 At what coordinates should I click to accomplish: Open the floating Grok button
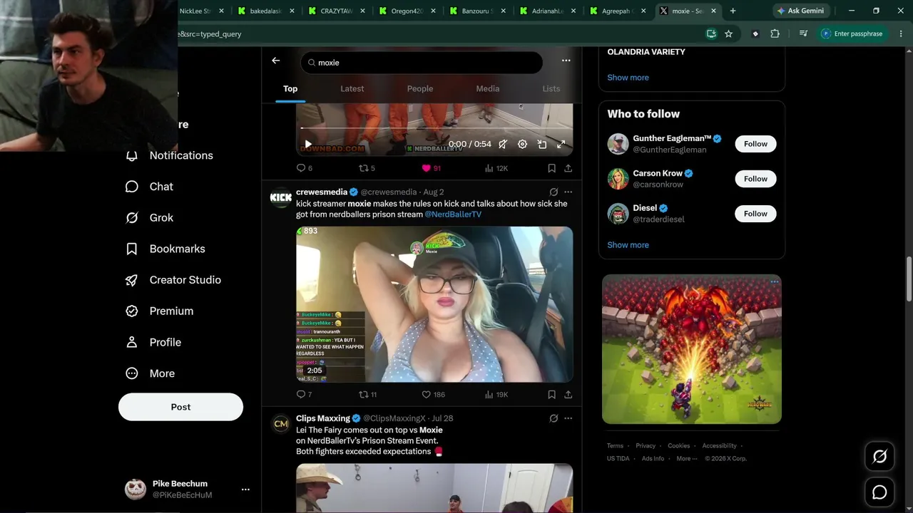pos(879,457)
